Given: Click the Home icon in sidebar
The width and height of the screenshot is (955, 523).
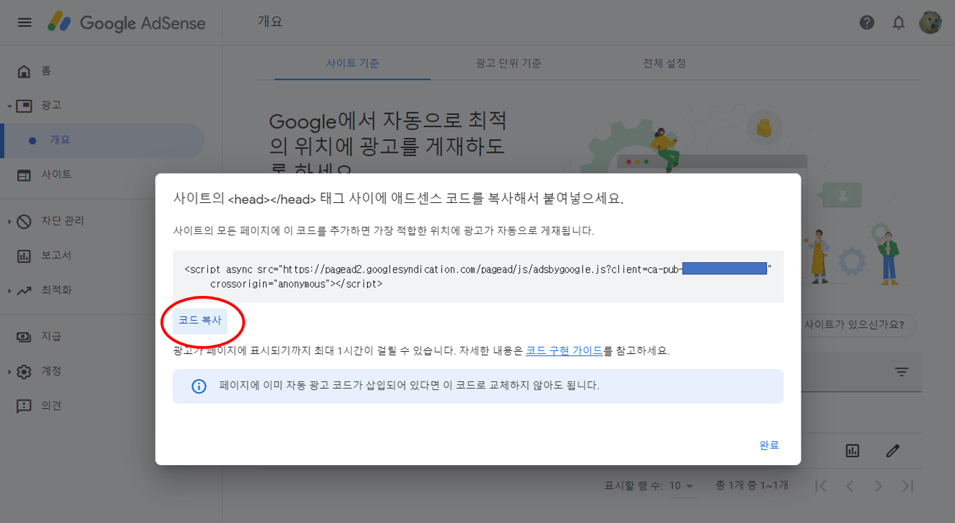Looking at the screenshot, I should pos(24,71).
